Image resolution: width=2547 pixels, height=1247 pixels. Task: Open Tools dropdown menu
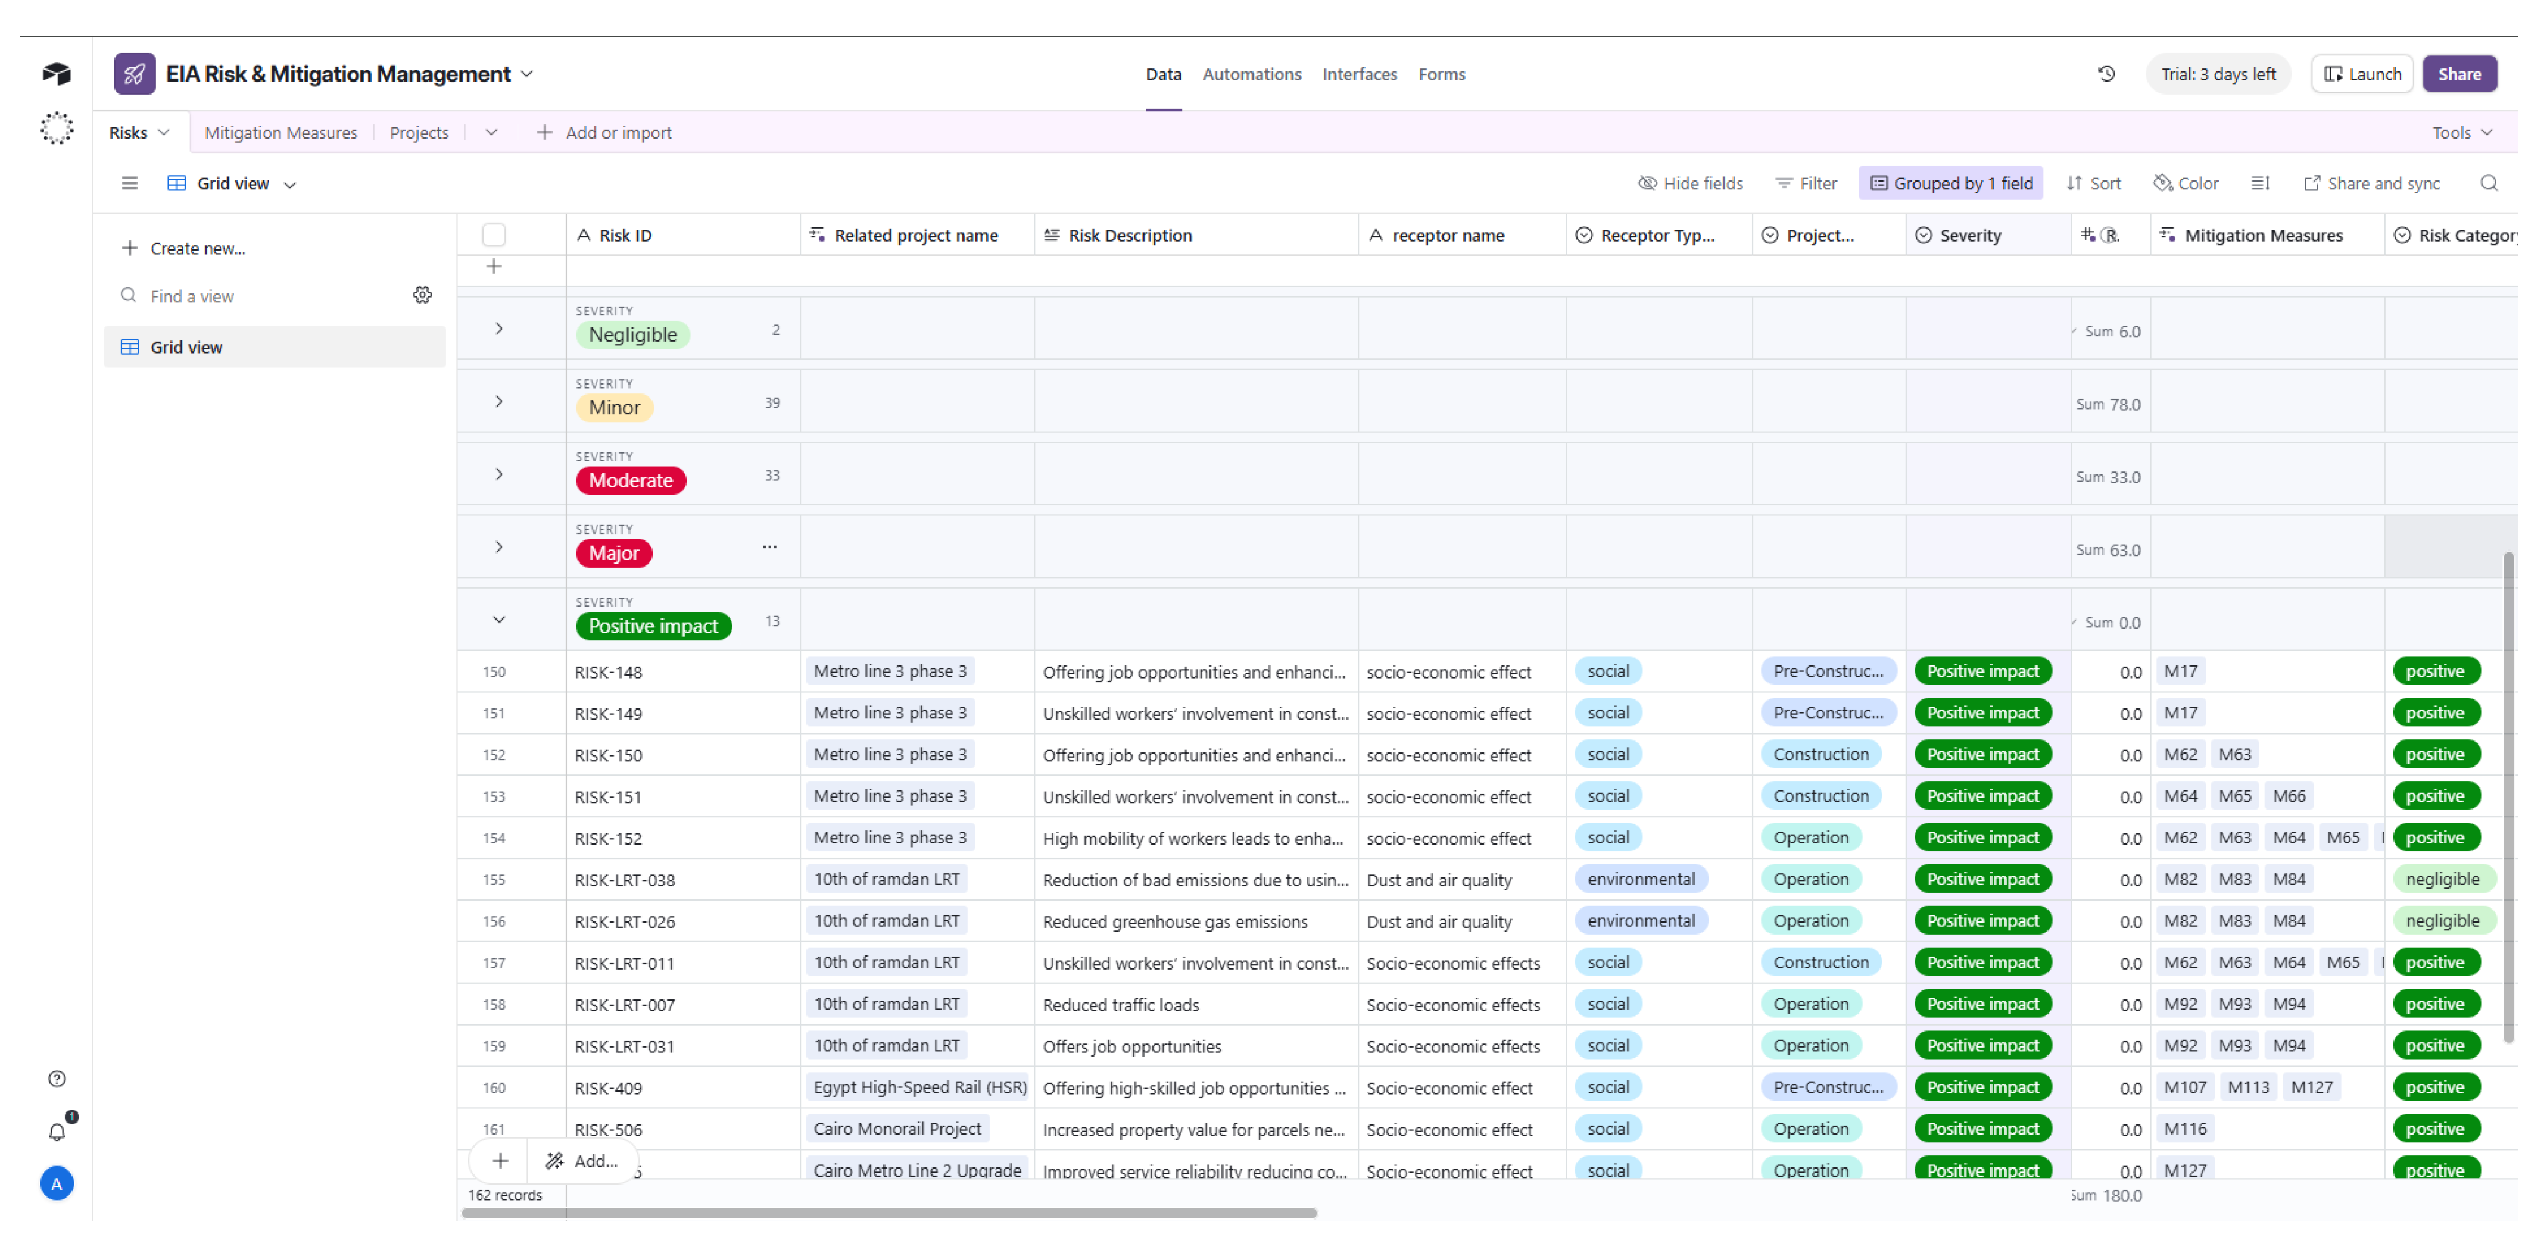tap(2461, 132)
